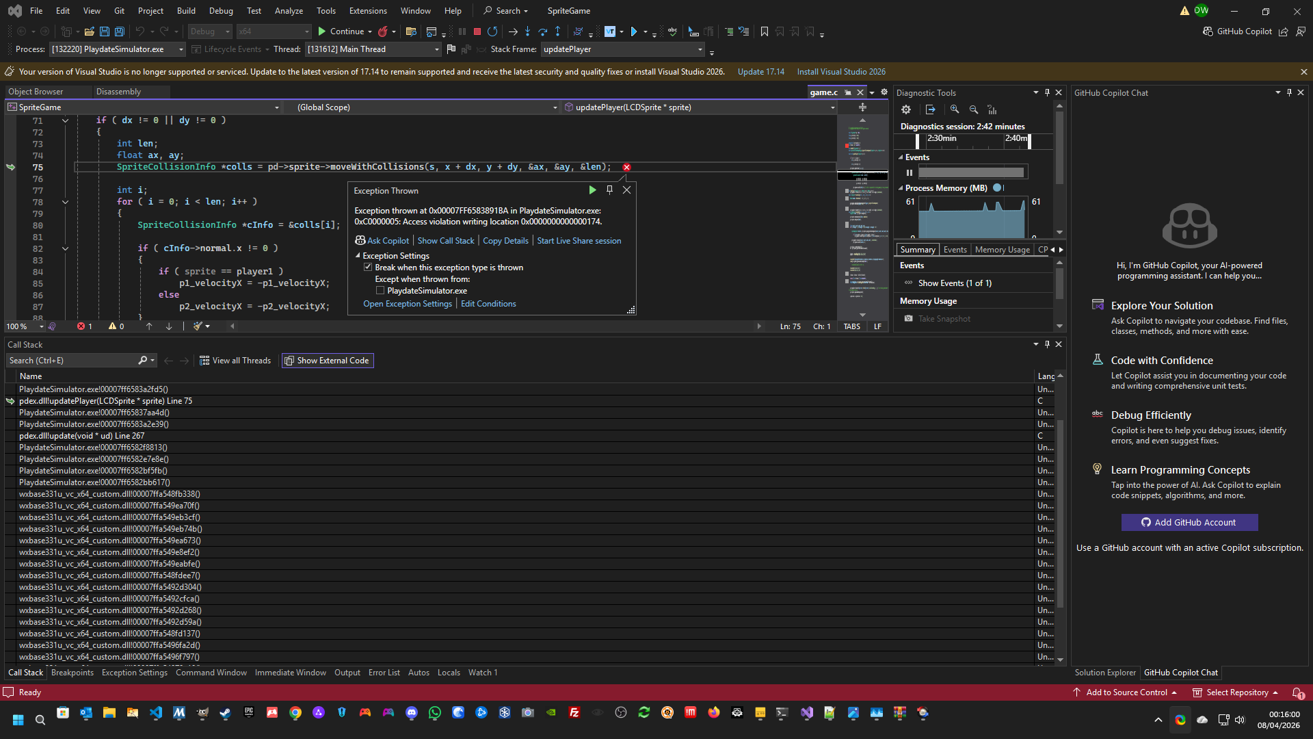The image size is (1313, 739).
Task: Open the Process PlaydateSimulator.exe dropdown
Action: 181,49
